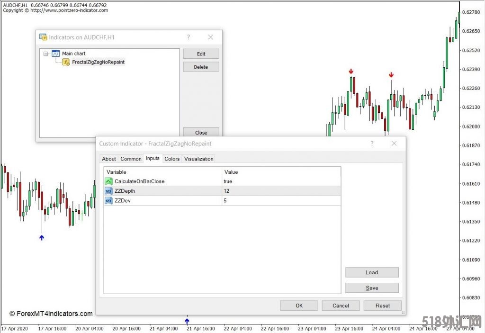Select the ZZDepth variable name
This screenshot has width=485, height=333.
coord(125,191)
